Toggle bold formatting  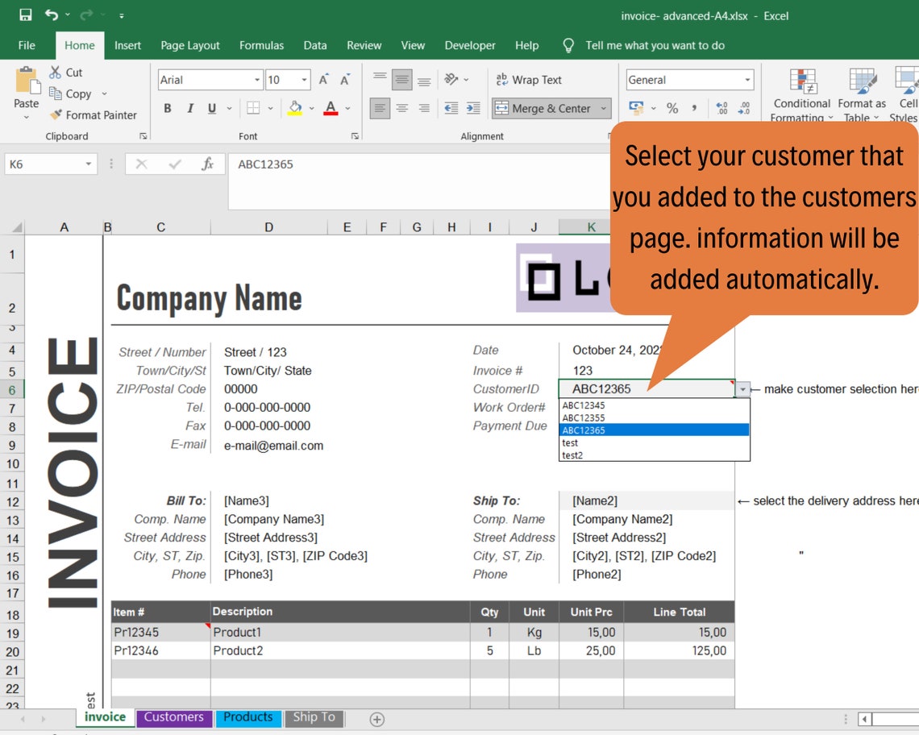point(168,107)
